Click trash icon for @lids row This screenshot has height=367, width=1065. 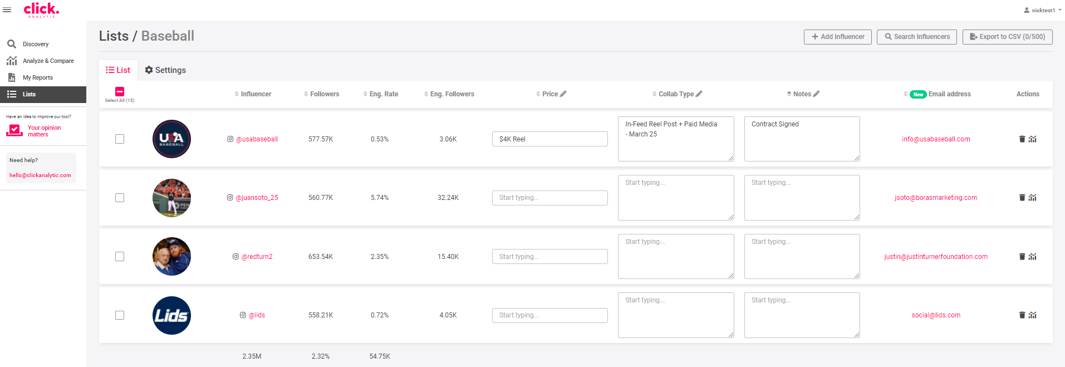point(1022,315)
